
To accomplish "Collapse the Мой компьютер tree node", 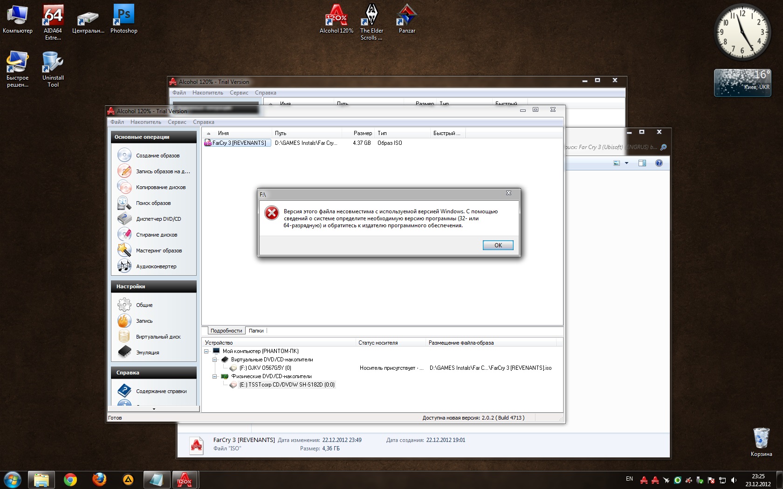I will coord(206,351).
